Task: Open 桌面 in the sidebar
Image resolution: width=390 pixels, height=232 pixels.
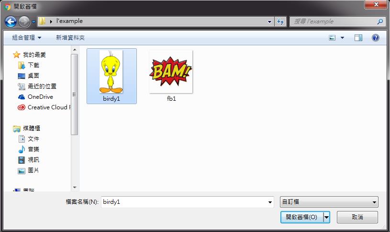Action: coord(33,76)
